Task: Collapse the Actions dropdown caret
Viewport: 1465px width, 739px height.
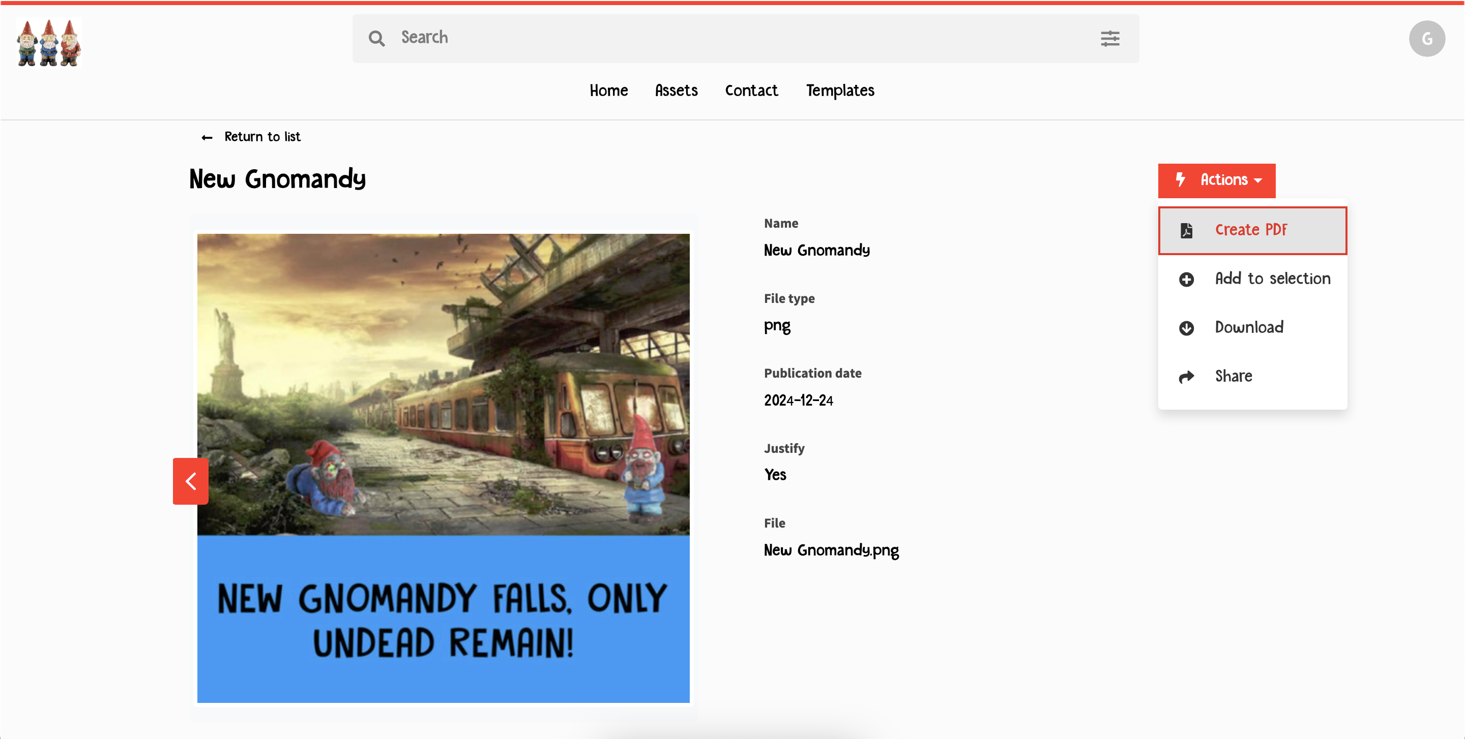Action: pyautogui.click(x=1258, y=180)
